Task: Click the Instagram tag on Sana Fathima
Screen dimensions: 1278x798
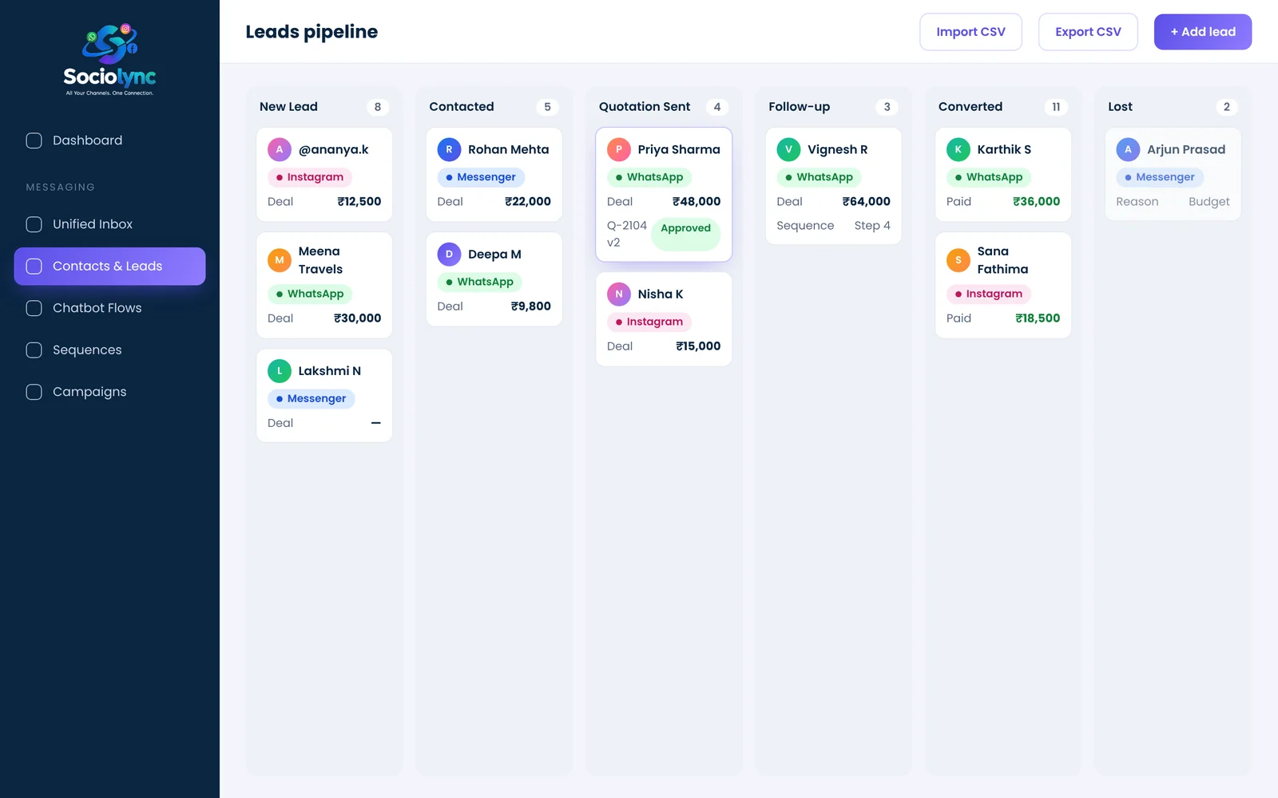Action: (989, 294)
